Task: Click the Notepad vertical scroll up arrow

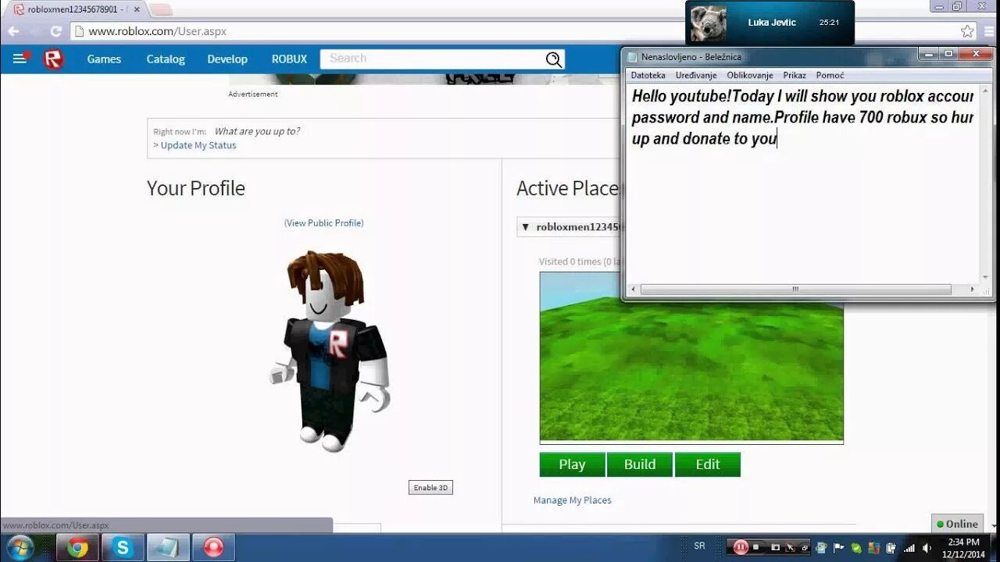Action: click(984, 89)
